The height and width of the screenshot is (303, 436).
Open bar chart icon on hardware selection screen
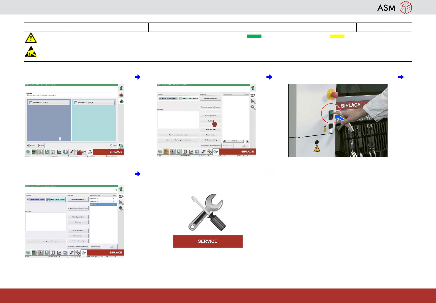point(40,152)
